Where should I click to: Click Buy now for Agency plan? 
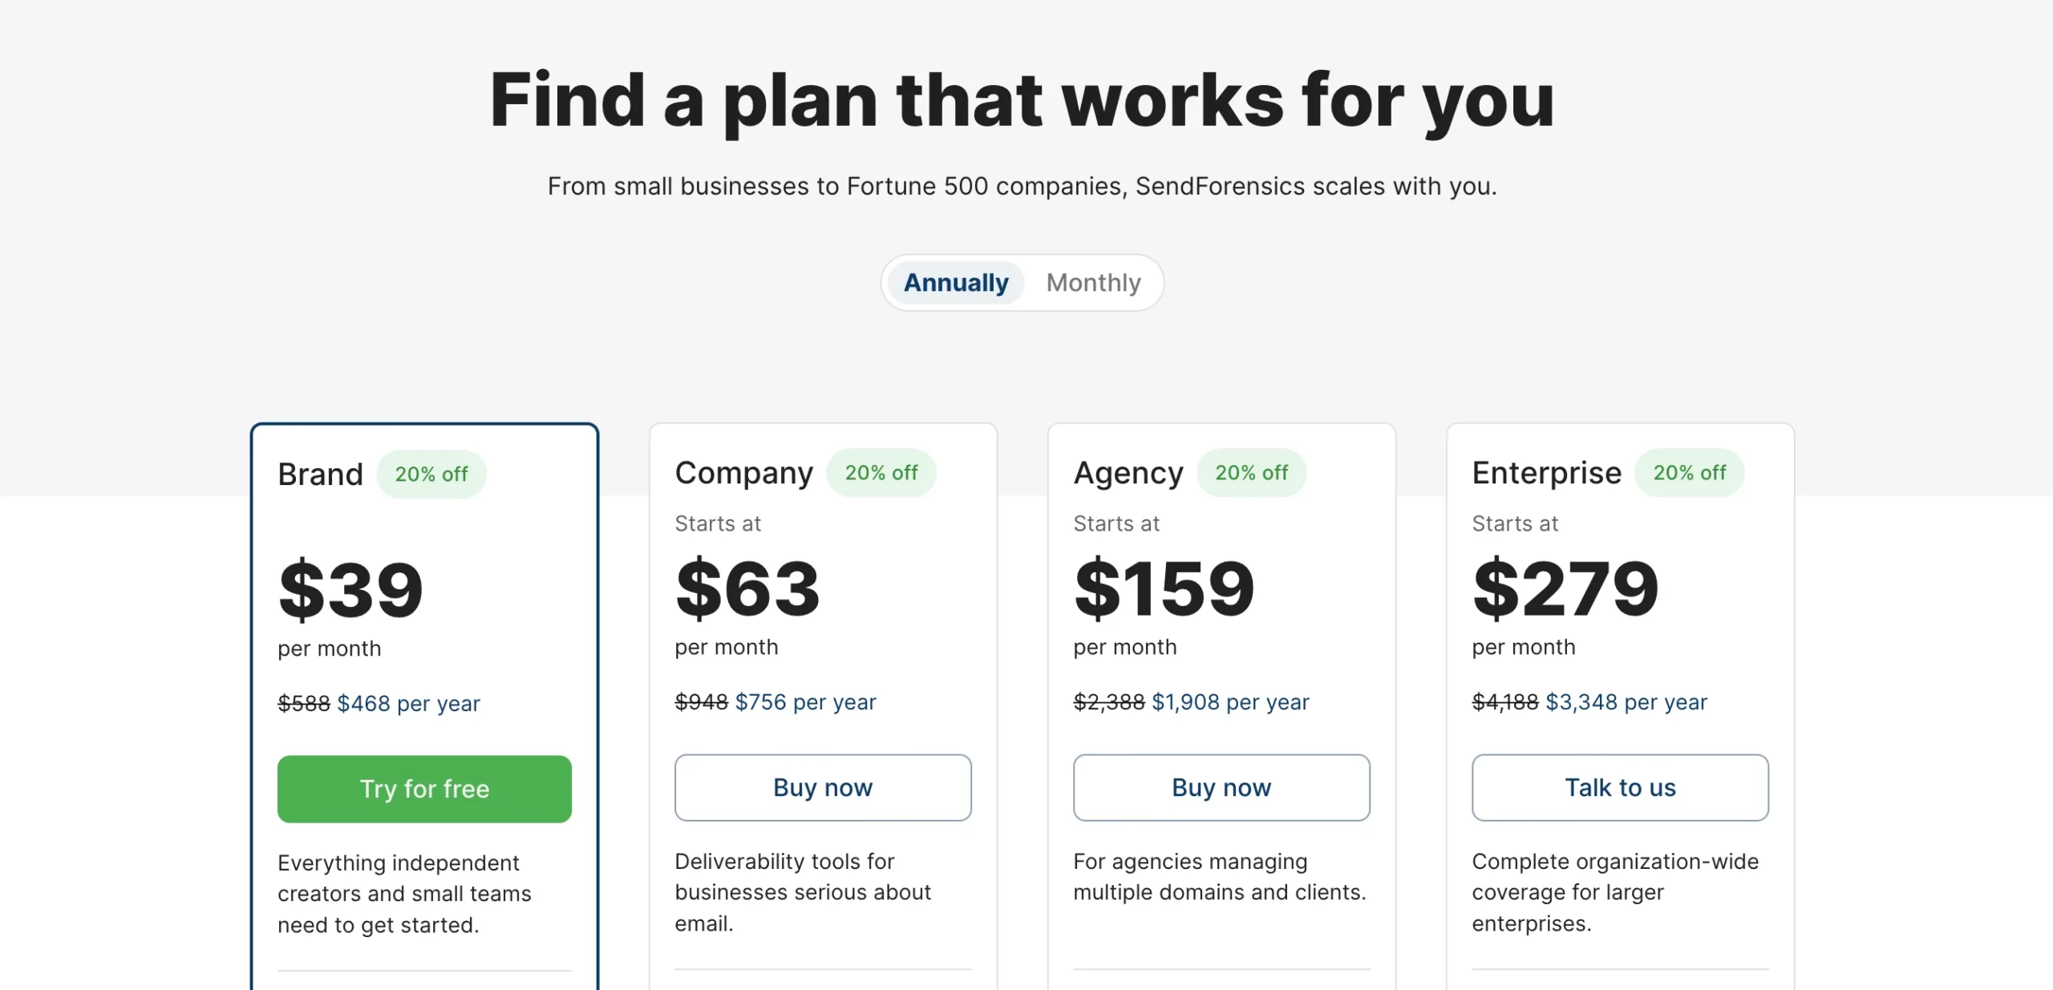coord(1221,787)
